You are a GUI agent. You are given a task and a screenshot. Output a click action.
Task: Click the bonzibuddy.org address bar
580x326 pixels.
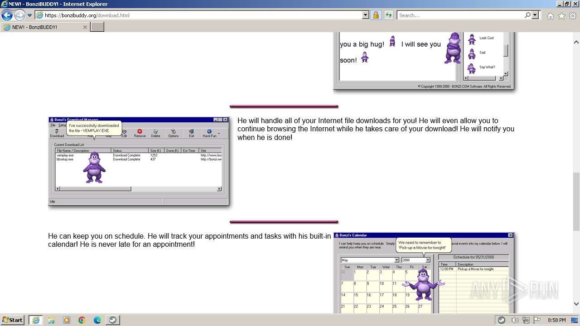[x=198, y=15]
